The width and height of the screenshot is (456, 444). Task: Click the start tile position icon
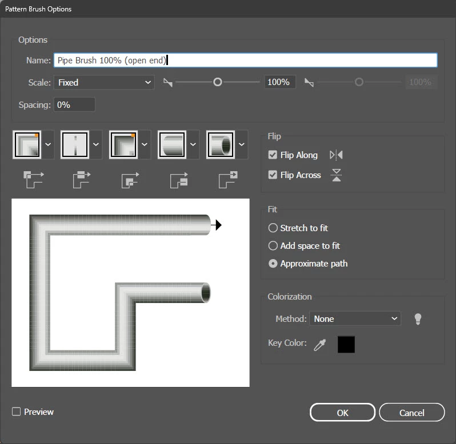point(179,180)
